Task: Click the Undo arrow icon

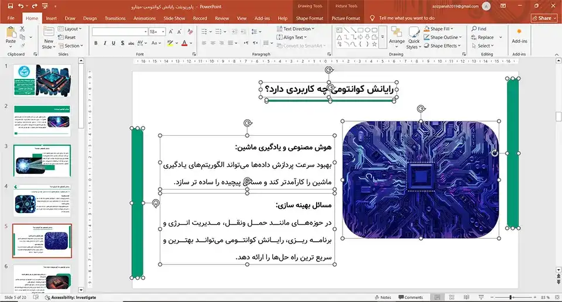Action: [x=21, y=6]
